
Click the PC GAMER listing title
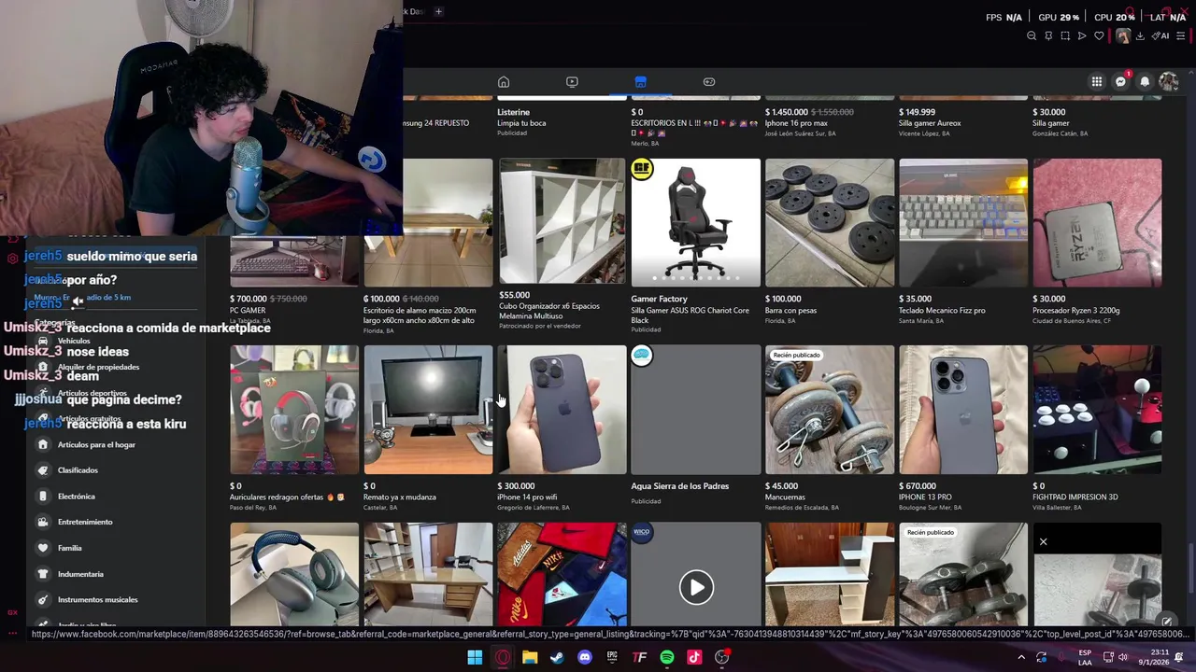pyautogui.click(x=248, y=310)
